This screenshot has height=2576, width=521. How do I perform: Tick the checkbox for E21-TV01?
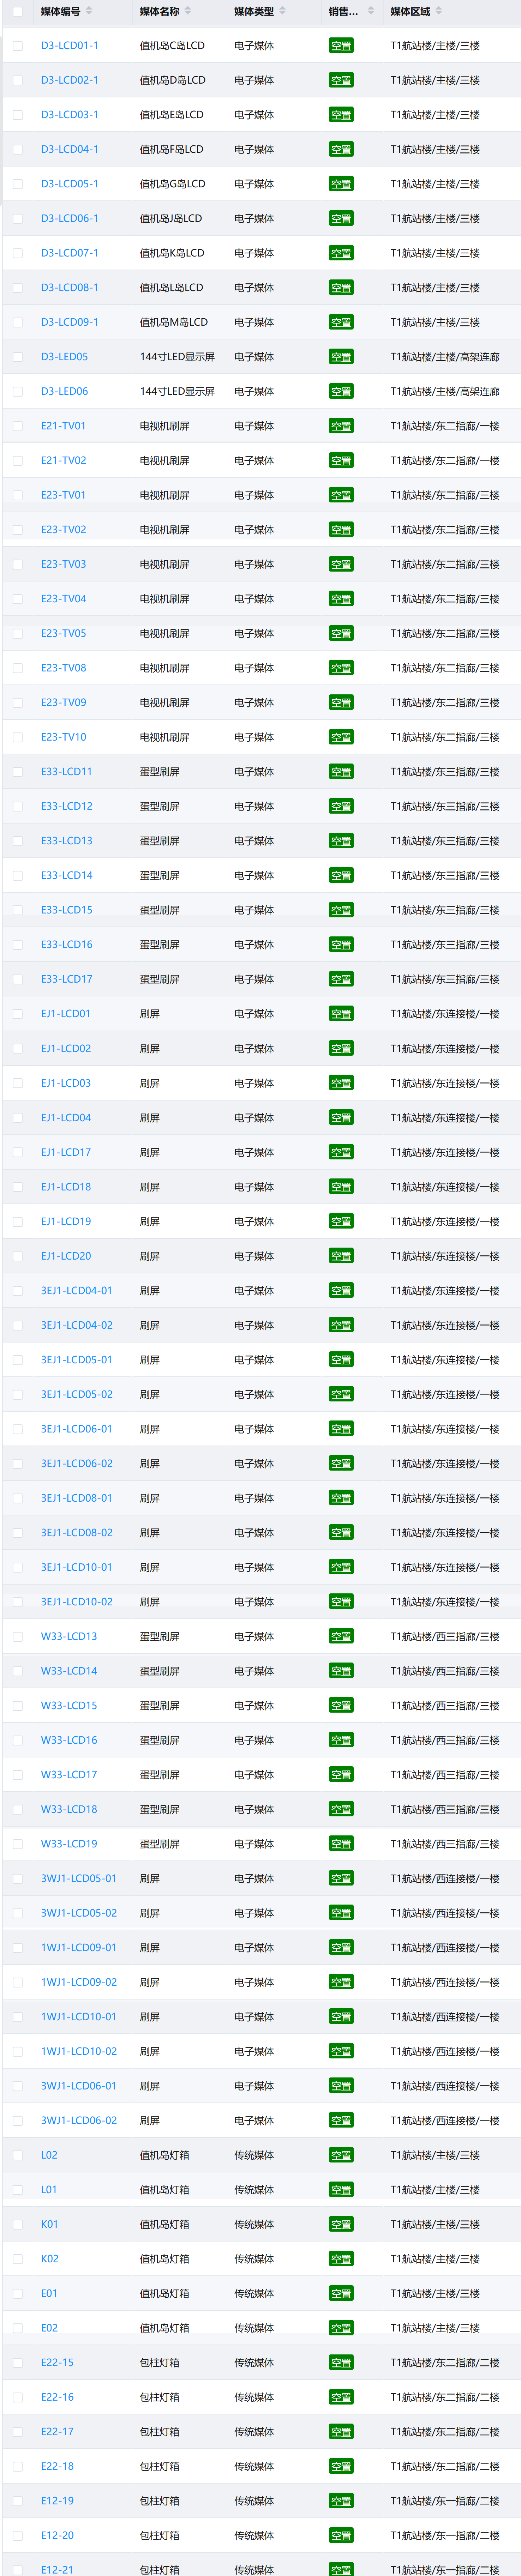pos(17,426)
